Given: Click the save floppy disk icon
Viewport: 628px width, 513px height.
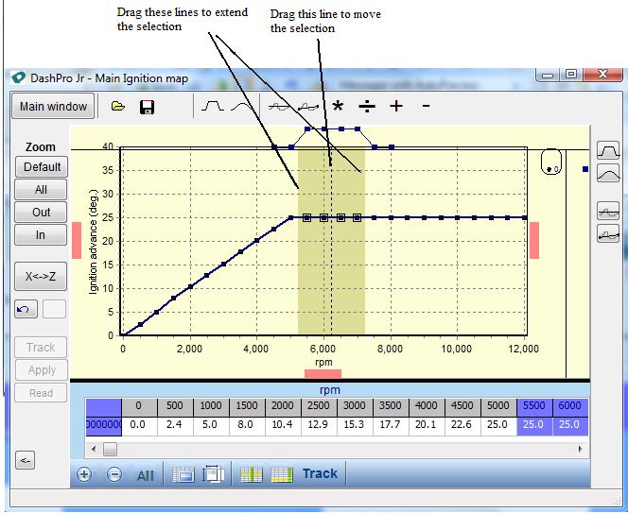Looking at the screenshot, I should pyautogui.click(x=147, y=107).
